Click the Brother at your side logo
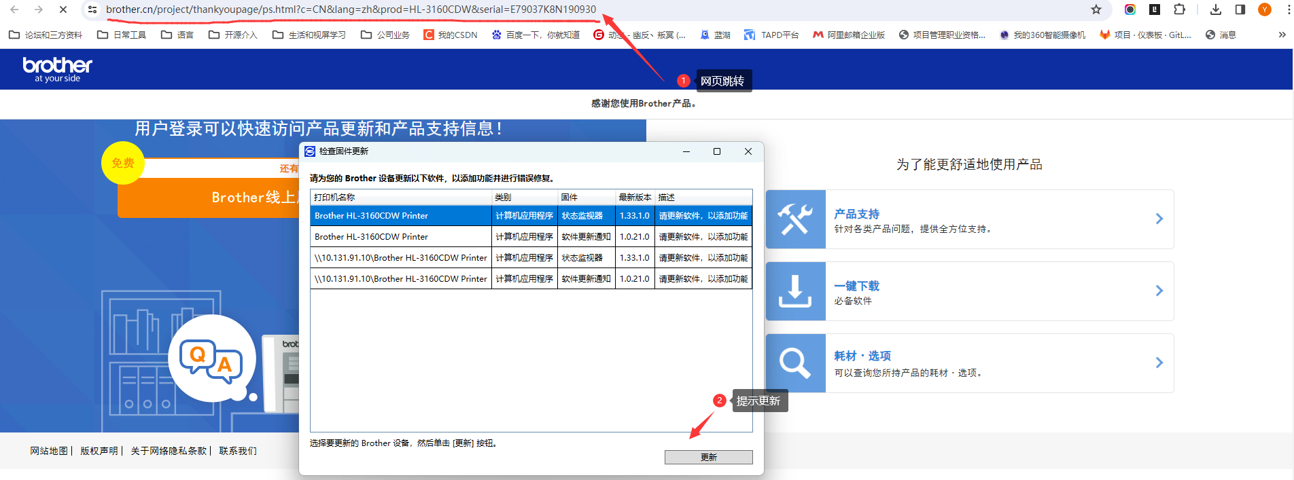Viewport: 1294px width, 480px height. click(57, 69)
